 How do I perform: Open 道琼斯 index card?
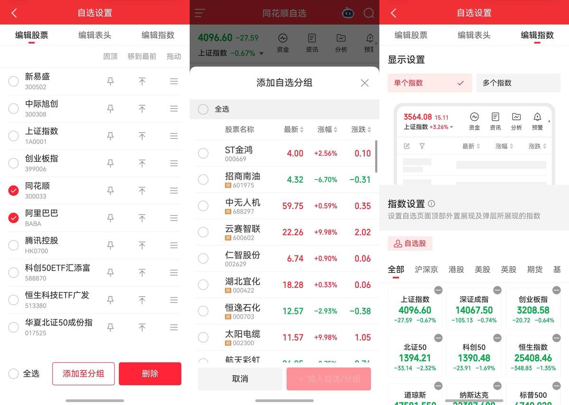[x=415, y=394]
